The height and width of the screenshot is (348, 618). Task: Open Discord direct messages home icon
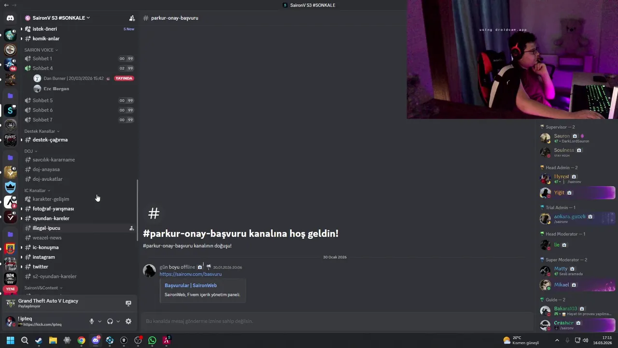coord(10,18)
